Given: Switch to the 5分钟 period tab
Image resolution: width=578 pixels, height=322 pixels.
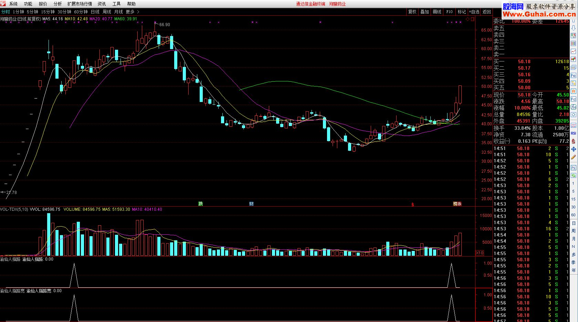Looking at the screenshot, I should tap(33, 12).
